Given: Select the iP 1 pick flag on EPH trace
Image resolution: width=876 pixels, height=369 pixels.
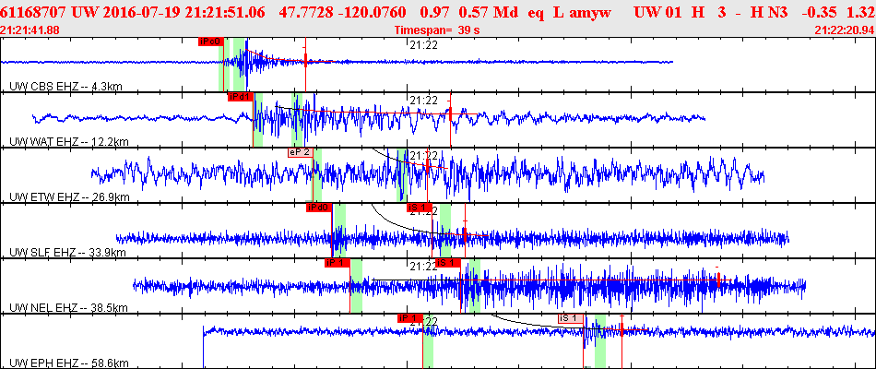Looking at the screenshot, I should [410, 318].
